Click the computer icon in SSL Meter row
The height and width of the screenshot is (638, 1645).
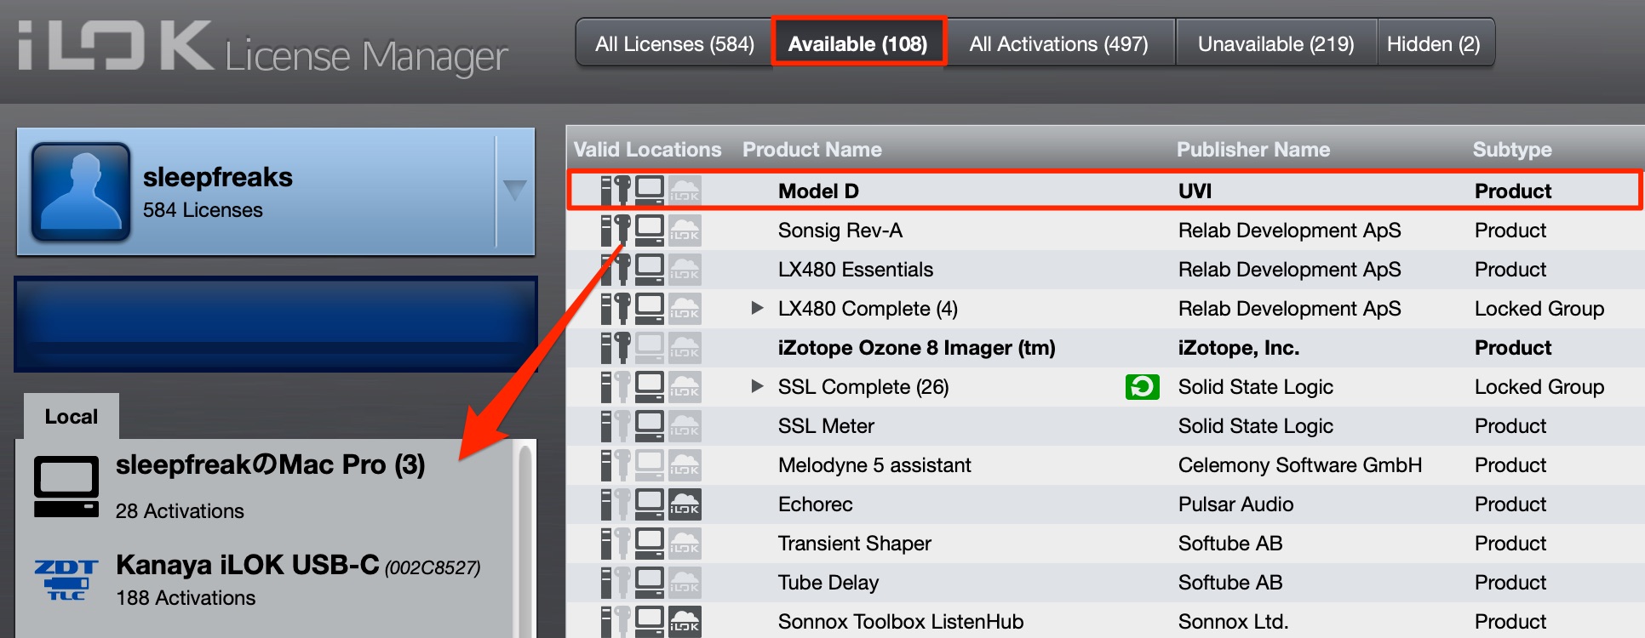(650, 425)
